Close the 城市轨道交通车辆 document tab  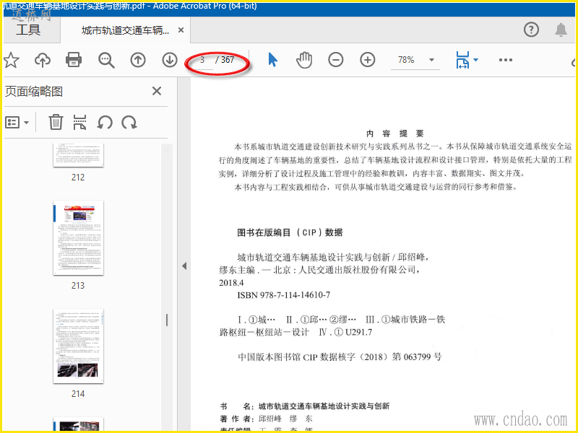coord(181,30)
